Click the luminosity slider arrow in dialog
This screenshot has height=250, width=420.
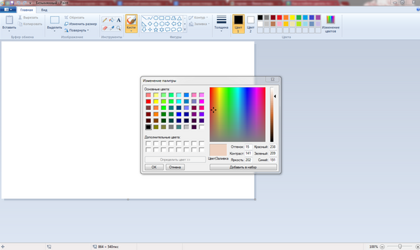(x=275, y=96)
